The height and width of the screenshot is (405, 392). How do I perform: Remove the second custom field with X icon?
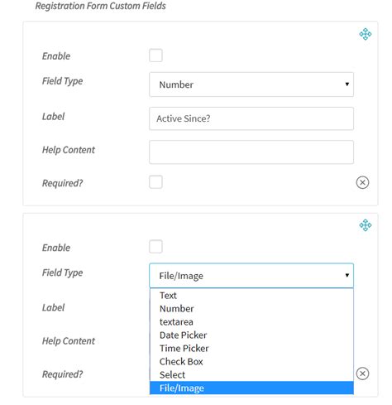coord(362,374)
